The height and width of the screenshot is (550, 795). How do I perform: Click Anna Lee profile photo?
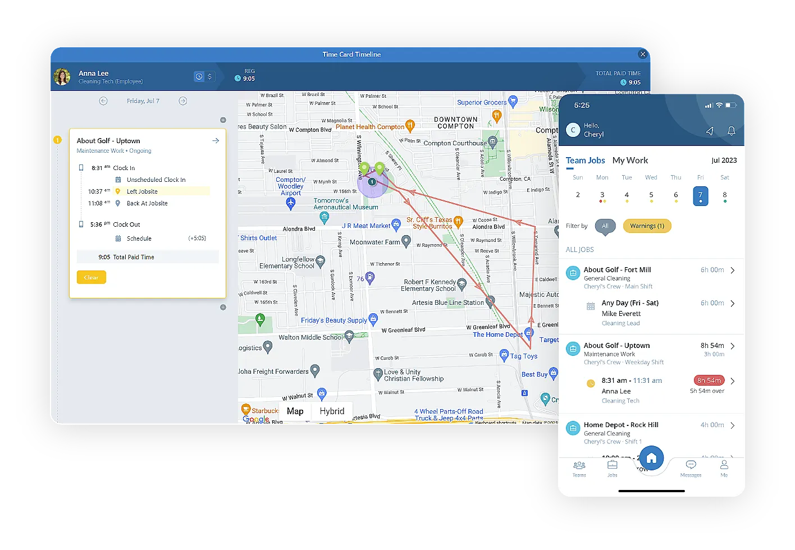(62, 77)
